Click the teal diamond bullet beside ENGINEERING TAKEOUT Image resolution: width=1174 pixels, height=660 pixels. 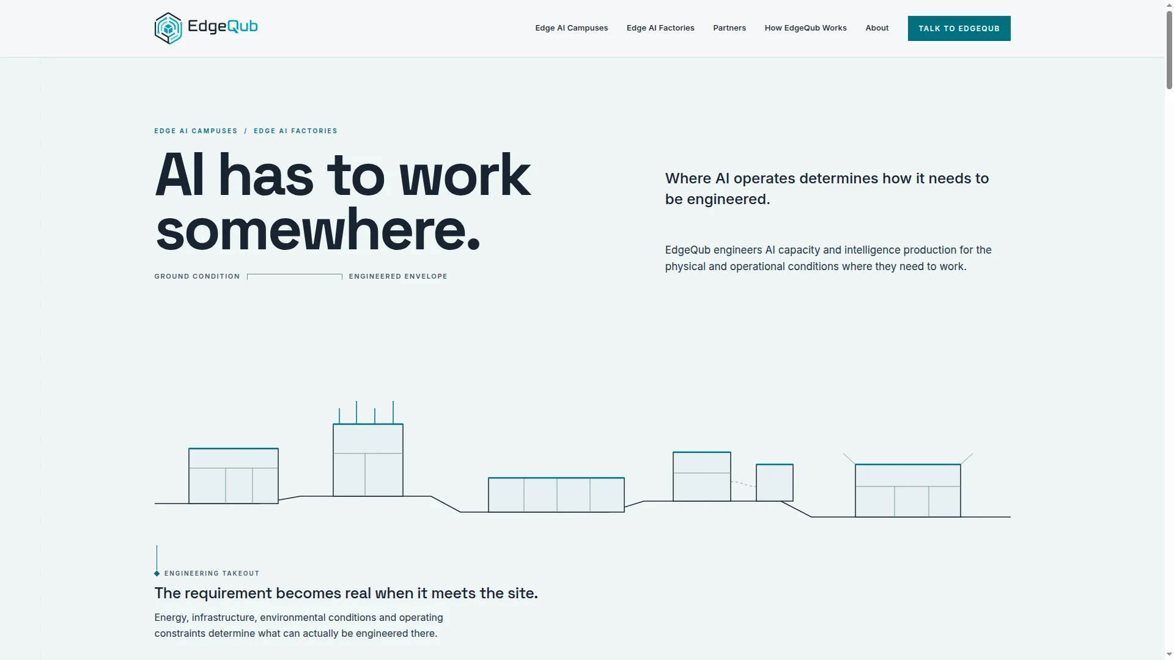click(x=157, y=573)
